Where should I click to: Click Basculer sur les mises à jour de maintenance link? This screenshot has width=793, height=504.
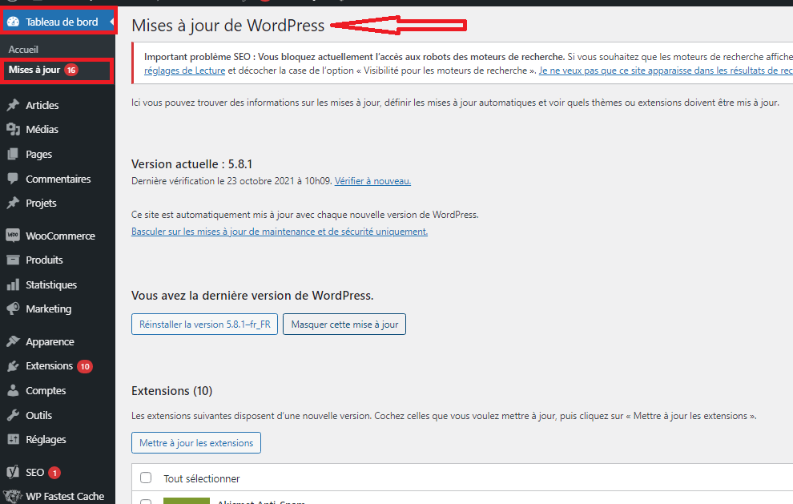280,232
